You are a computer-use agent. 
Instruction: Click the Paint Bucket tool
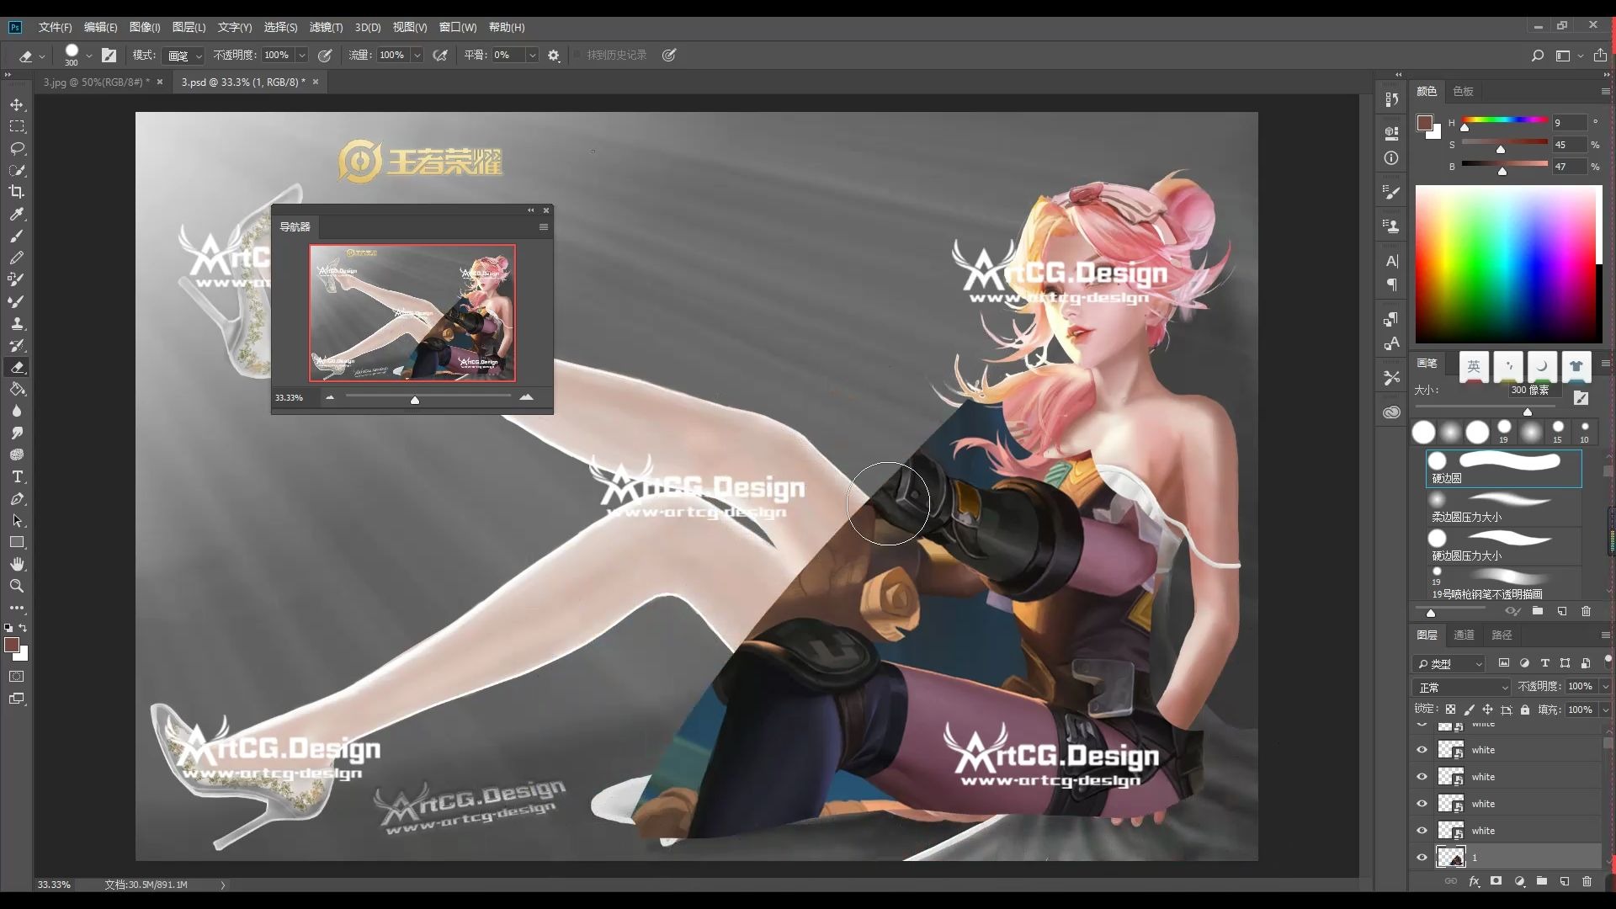(x=17, y=389)
